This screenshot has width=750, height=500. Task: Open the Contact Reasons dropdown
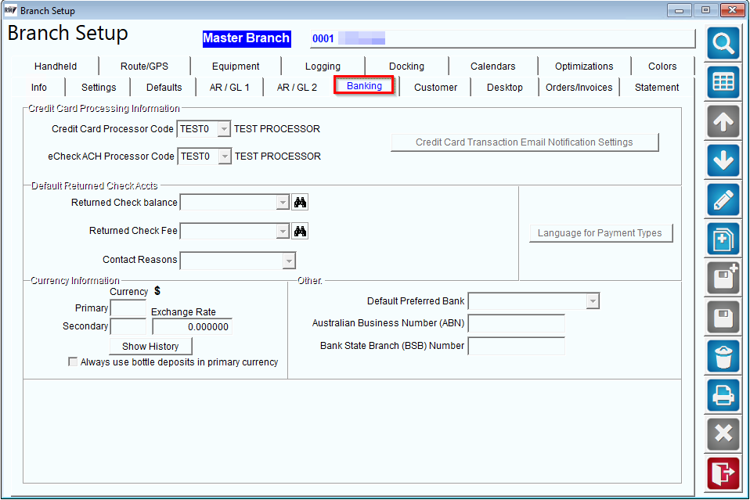point(288,261)
